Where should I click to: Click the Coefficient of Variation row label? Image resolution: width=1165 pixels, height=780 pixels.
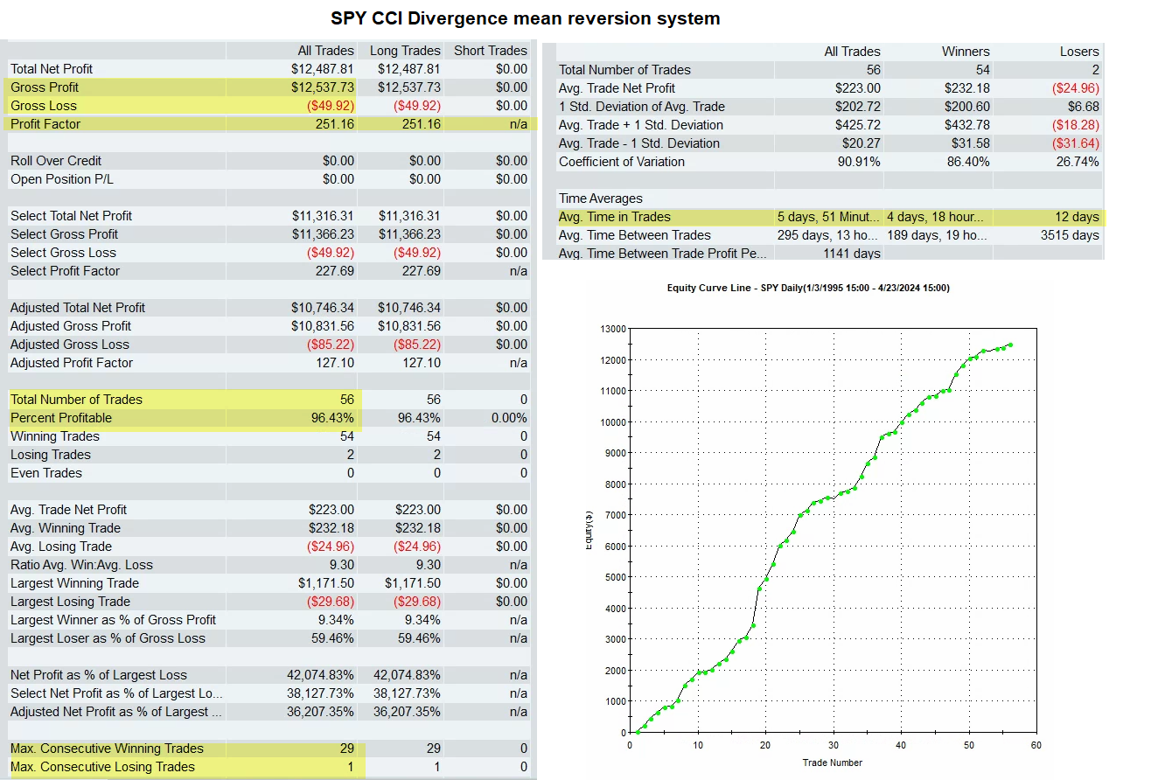(622, 162)
